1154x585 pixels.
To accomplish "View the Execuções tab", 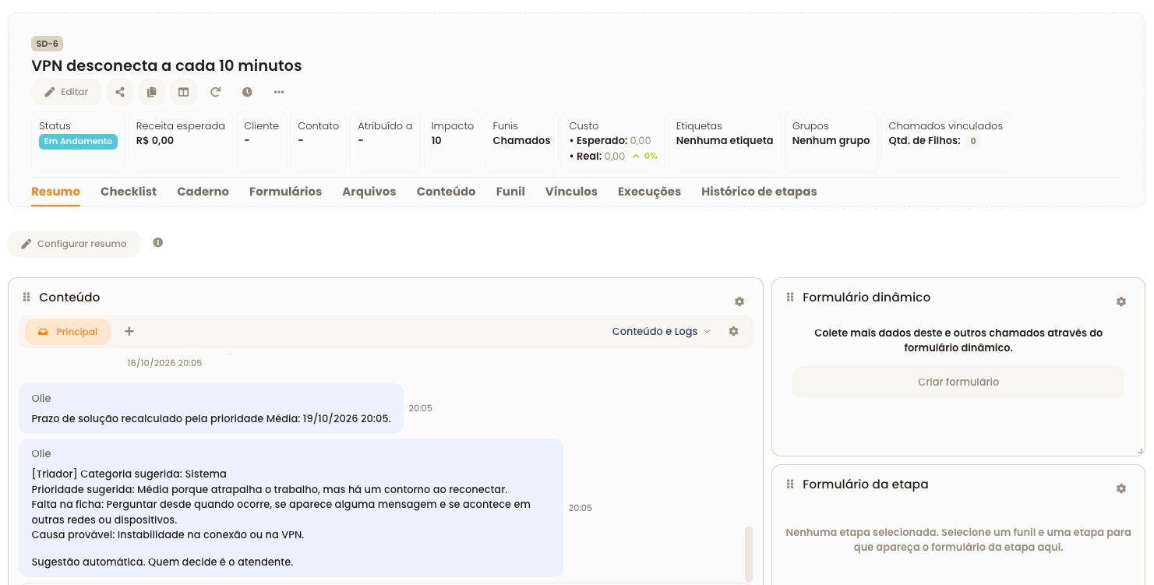I will pyautogui.click(x=649, y=192).
